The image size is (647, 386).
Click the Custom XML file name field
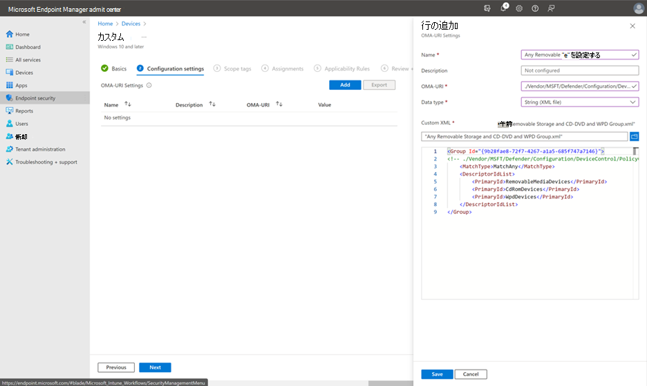point(525,137)
